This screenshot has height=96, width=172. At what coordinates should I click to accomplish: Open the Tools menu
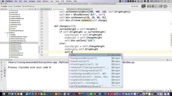57,1
